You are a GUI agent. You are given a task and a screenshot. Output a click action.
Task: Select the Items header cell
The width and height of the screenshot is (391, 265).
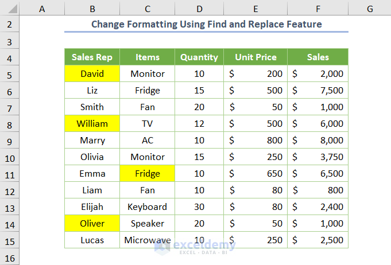pyautogui.click(x=148, y=57)
